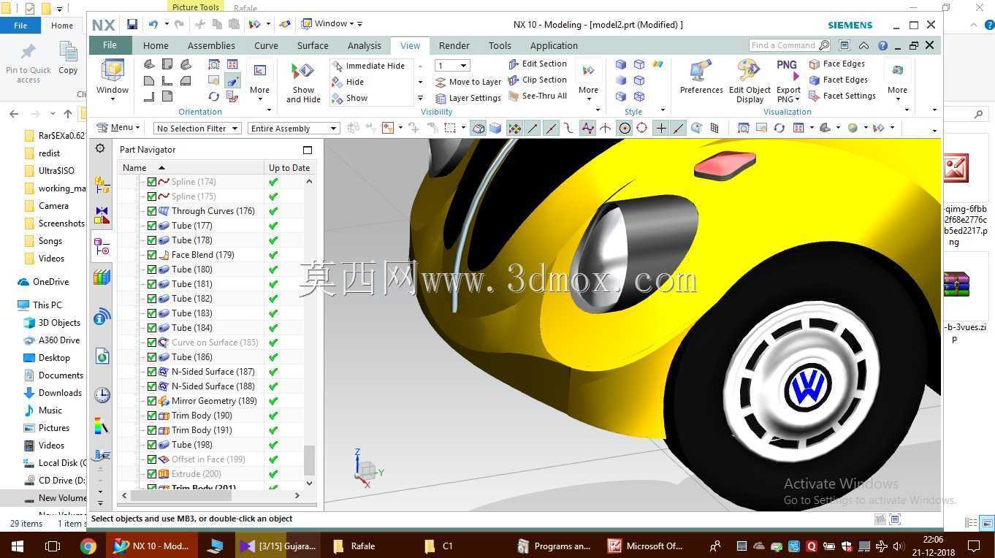Click the Windows Start button
995x558 pixels.
(x=17, y=546)
